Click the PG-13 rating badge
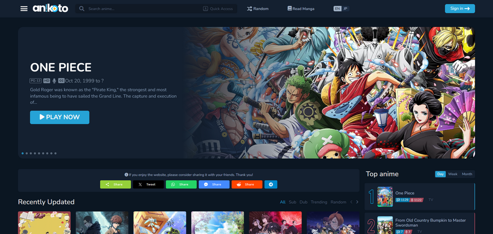Viewport: 493px width, 234px height. tap(35, 81)
